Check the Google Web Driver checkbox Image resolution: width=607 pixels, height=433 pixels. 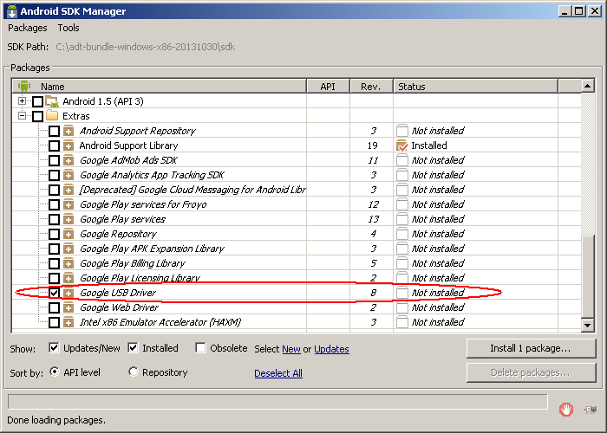[54, 307]
